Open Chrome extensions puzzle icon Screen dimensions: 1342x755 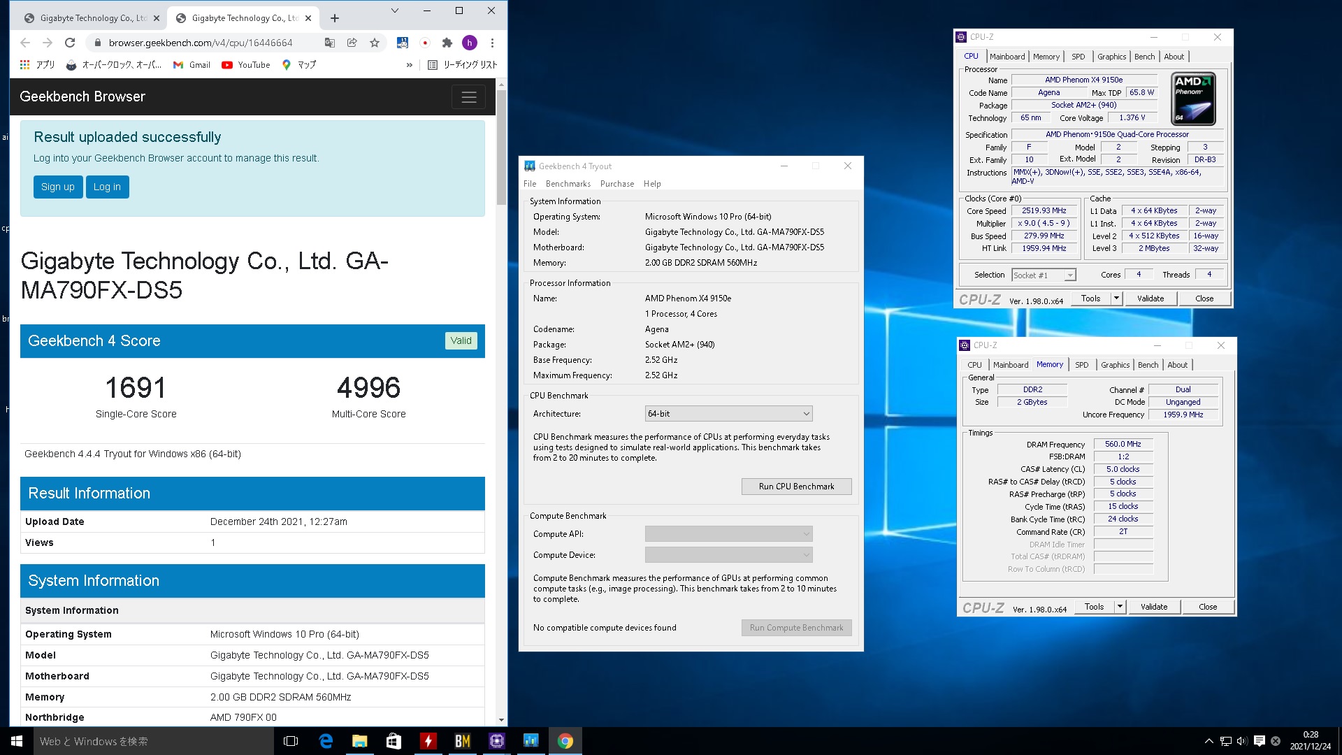(x=447, y=43)
